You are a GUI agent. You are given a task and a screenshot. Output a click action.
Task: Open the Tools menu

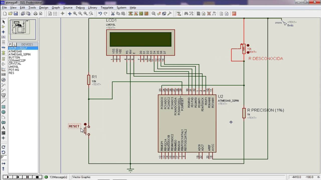[32, 7]
